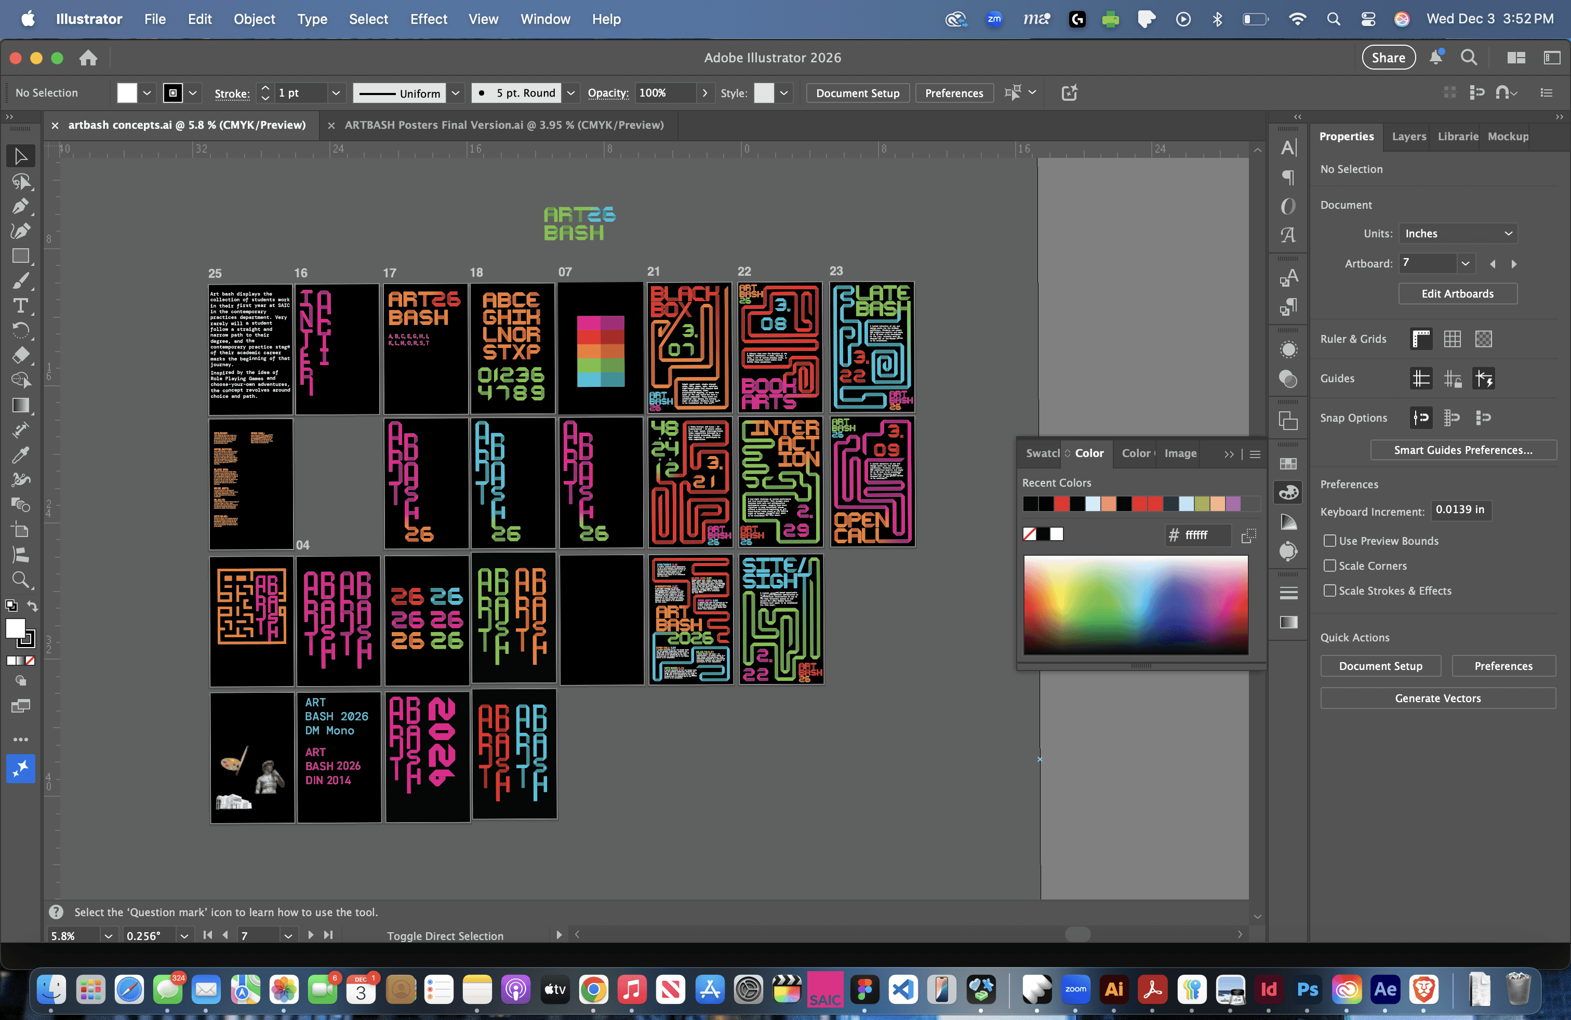Enable Scale Strokes & Effects
1571x1020 pixels.
tap(1330, 591)
